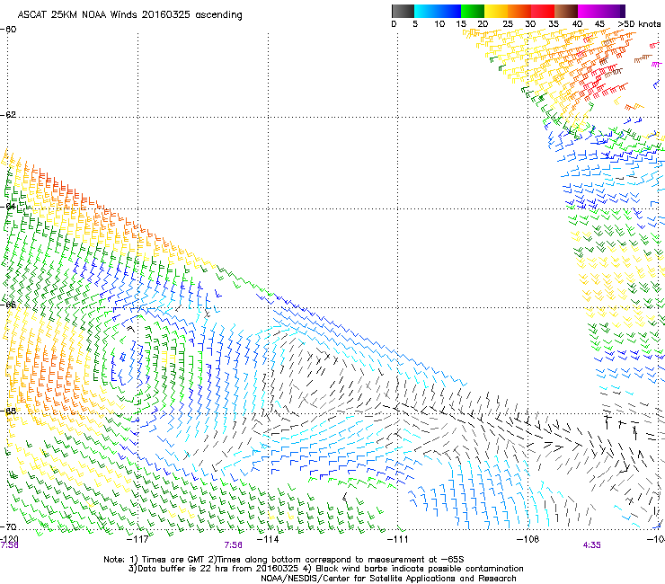Click the NOAA/NESDIS Center for Satellite Applications credit
This screenshot has height=584, width=665.
click(x=388, y=579)
